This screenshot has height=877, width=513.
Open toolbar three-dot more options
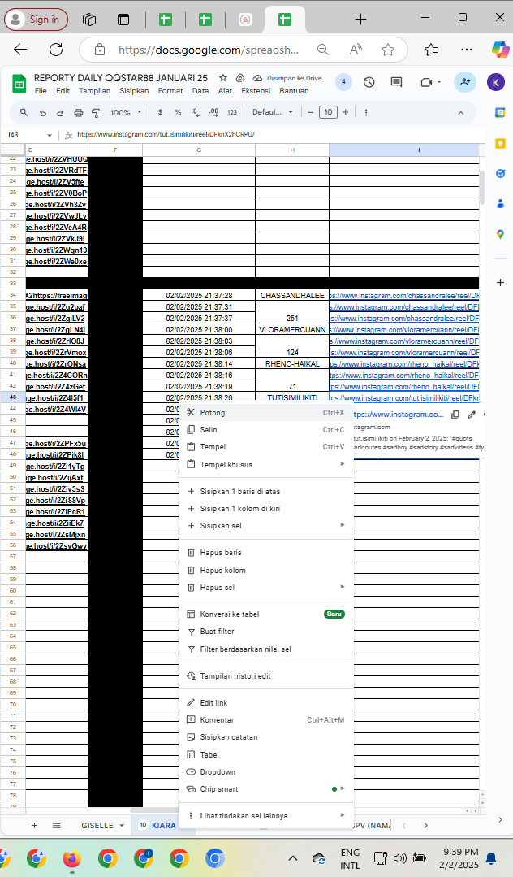366,112
